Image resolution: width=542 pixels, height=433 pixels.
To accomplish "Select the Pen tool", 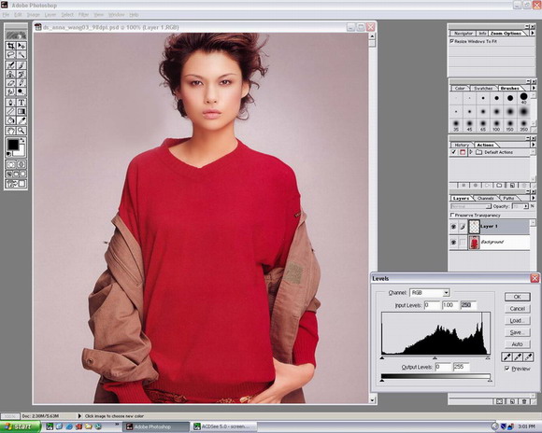I will 10,103.
